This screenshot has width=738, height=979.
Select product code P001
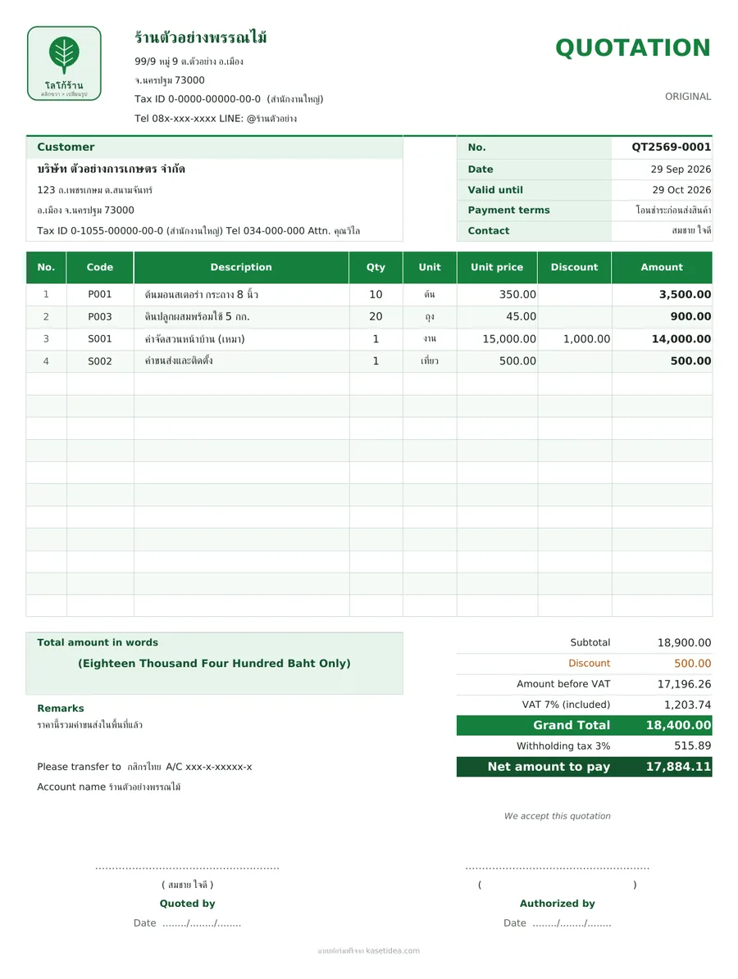pyautogui.click(x=99, y=295)
